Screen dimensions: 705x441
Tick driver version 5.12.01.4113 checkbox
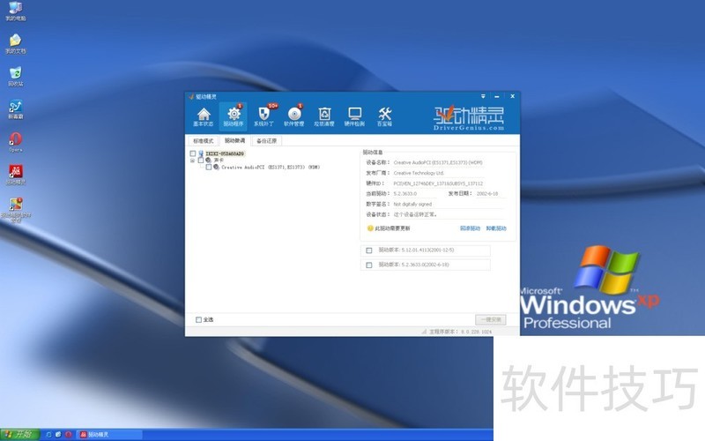click(x=369, y=250)
